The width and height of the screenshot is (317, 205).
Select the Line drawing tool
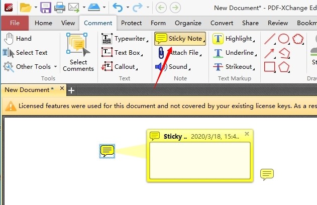coord(270,39)
